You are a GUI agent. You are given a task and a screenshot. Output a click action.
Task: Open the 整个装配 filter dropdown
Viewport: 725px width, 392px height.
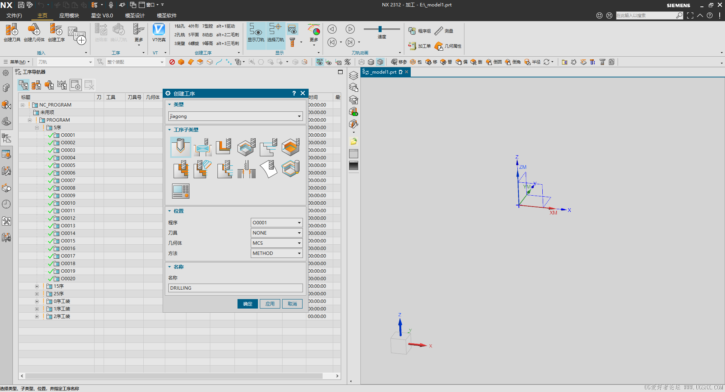point(135,62)
